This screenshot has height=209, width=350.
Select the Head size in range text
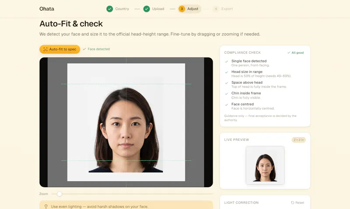tap(247, 72)
